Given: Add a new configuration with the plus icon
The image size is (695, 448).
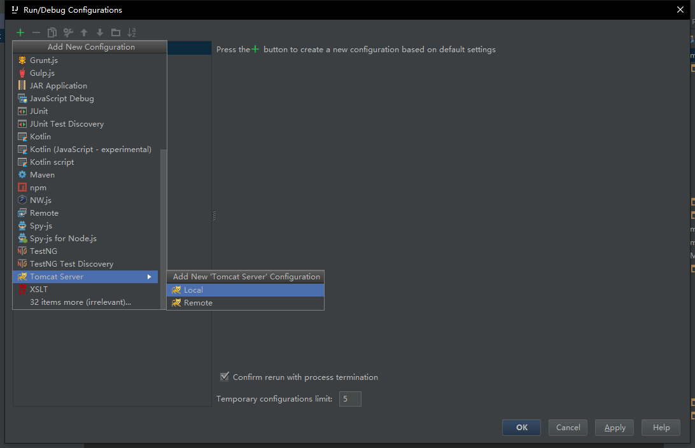Looking at the screenshot, I should point(20,32).
